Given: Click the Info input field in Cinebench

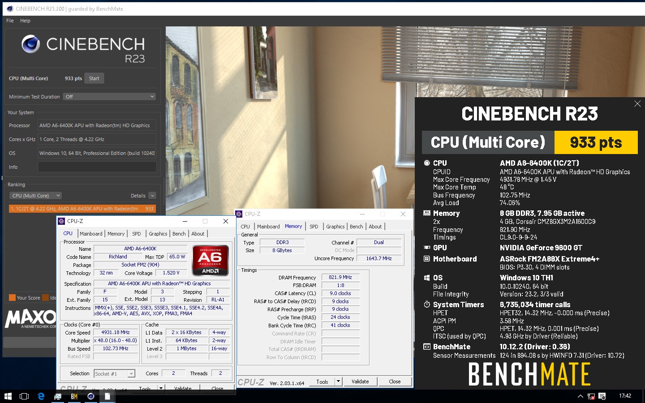Looking at the screenshot, I should coord(97,167).
